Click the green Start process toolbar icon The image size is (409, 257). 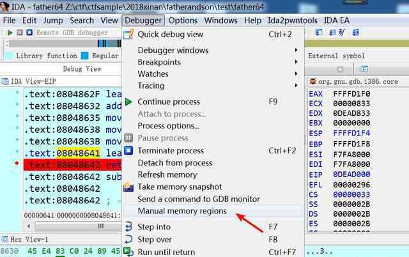tap(10, 33)
